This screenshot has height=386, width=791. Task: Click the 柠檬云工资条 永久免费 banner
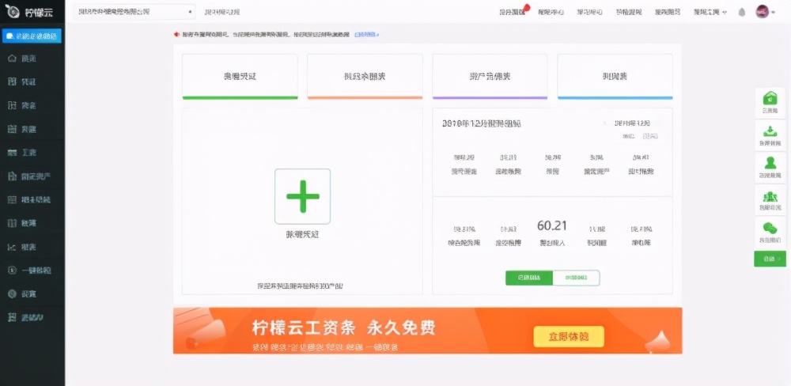coord(427,331)
